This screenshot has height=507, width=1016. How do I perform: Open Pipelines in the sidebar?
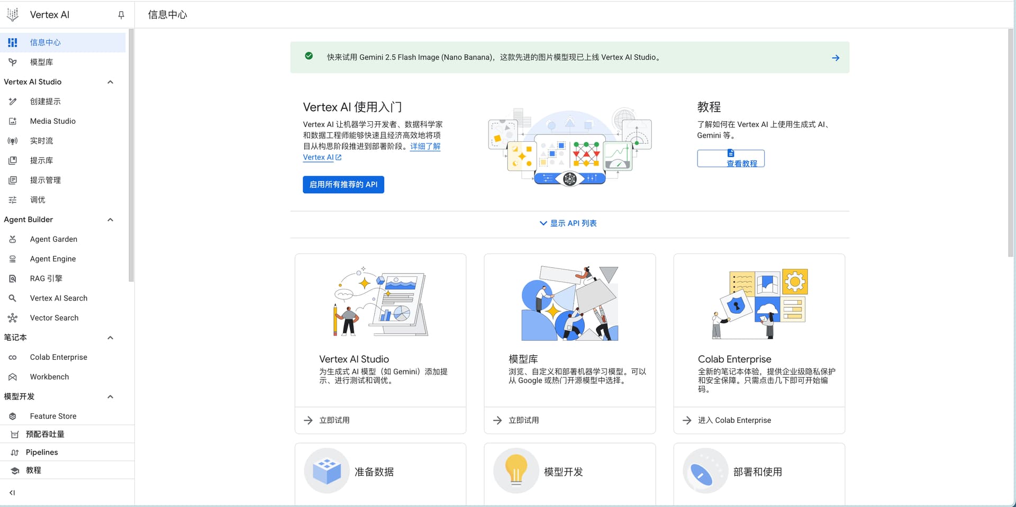click(x=67, y=452)
